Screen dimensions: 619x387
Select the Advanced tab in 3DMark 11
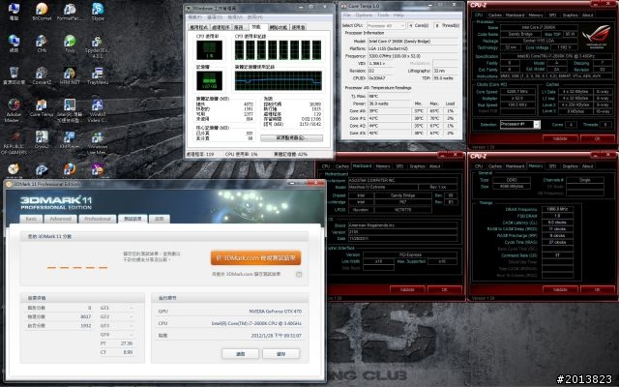61,219
